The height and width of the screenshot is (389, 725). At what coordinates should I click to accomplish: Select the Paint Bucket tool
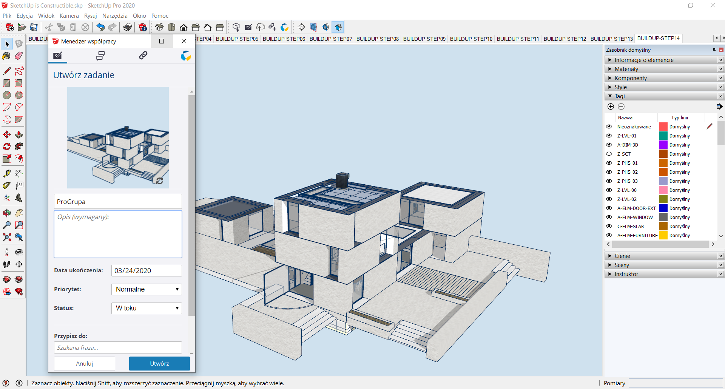coord(6,56)
